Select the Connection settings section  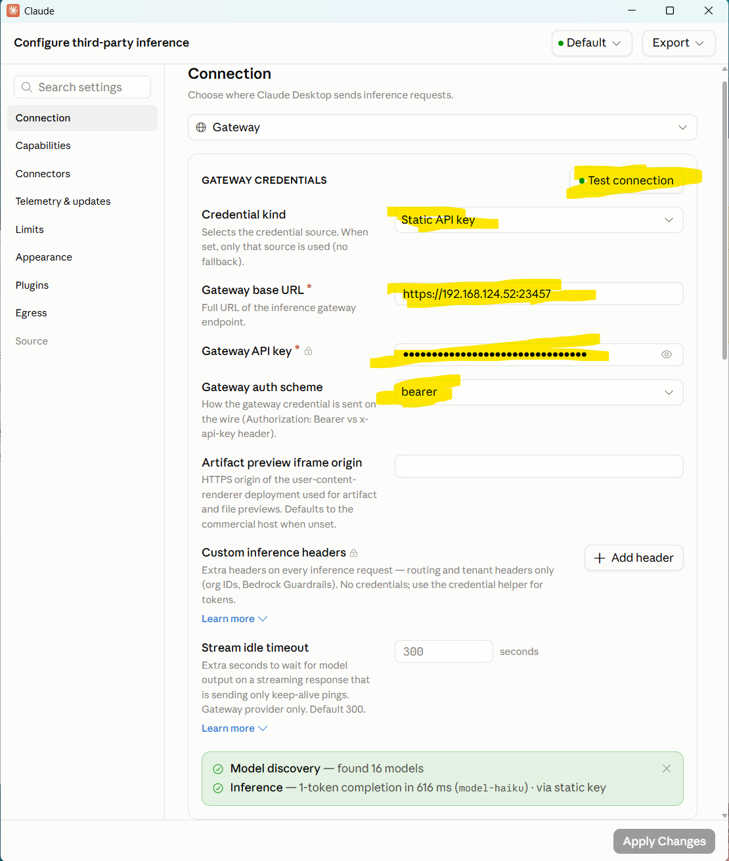(x=82, y=118)
